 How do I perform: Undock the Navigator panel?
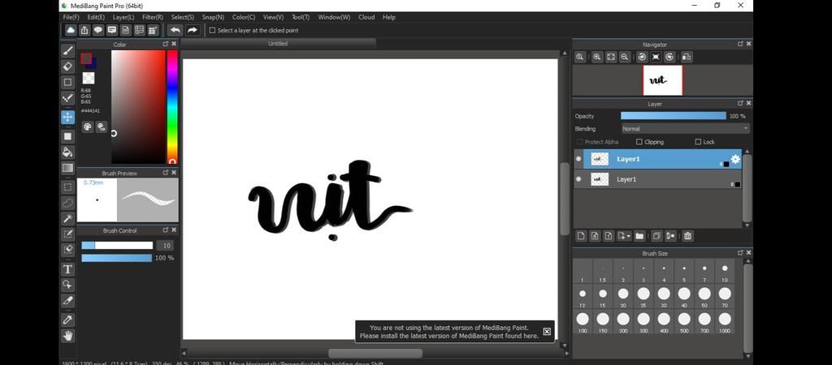740,44
